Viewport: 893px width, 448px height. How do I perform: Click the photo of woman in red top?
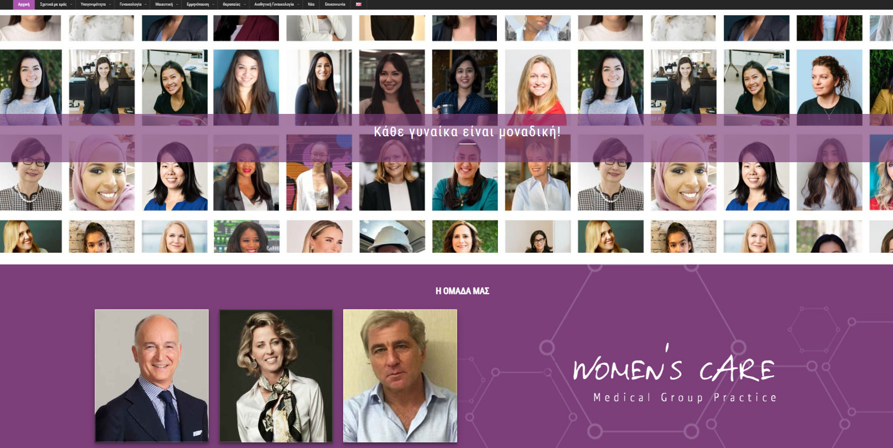click(x=538, y=87)
